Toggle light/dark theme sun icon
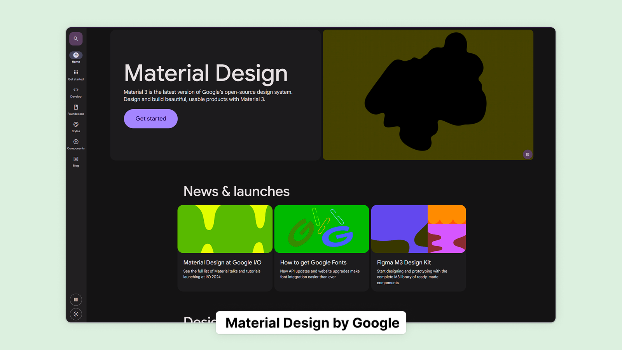This screenshot has width=622, height=350. [76, 314]
